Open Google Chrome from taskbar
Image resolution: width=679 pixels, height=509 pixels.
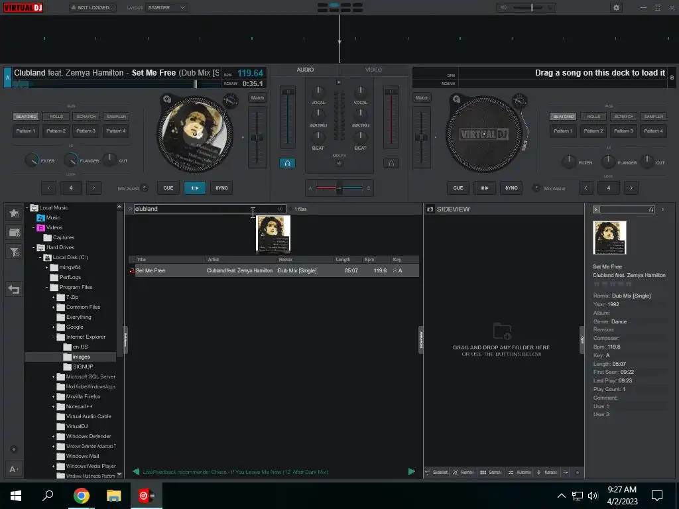81,496
